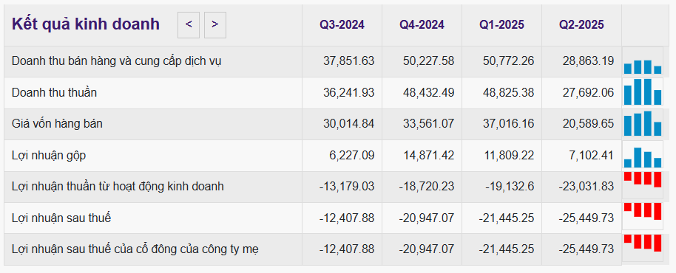The width and height of the screenshot is (676, 273).
Task: Open the Lợi nhuận sau thuế red chart
Action: tap(643, 216)
